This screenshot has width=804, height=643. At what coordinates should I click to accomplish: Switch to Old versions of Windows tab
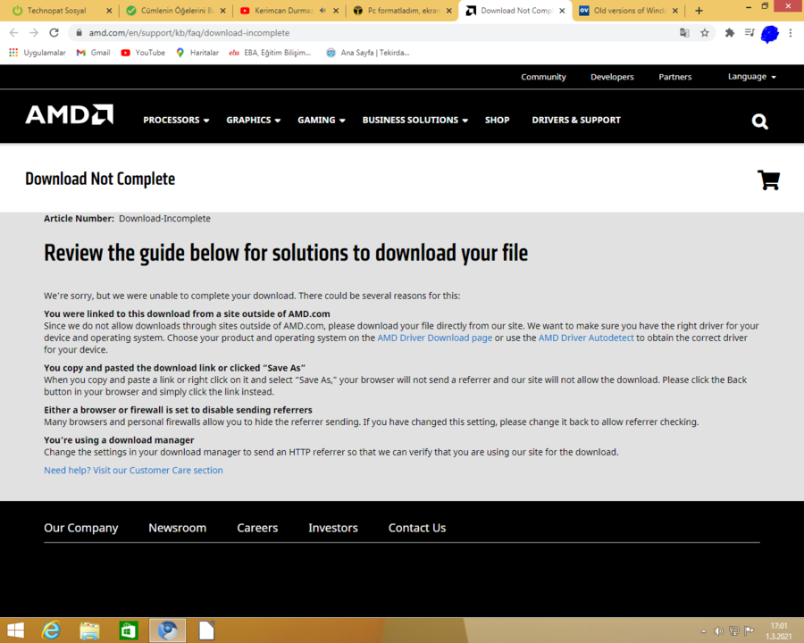pos(629,11)
